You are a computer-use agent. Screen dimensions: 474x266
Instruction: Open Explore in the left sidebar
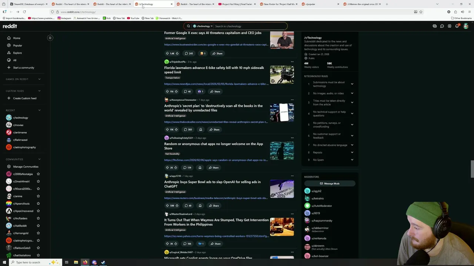pyautogui.click(x=17, y=53)
